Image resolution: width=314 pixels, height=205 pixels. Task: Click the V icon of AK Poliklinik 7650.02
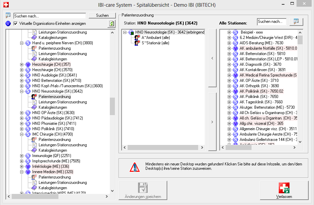[235, 91]
